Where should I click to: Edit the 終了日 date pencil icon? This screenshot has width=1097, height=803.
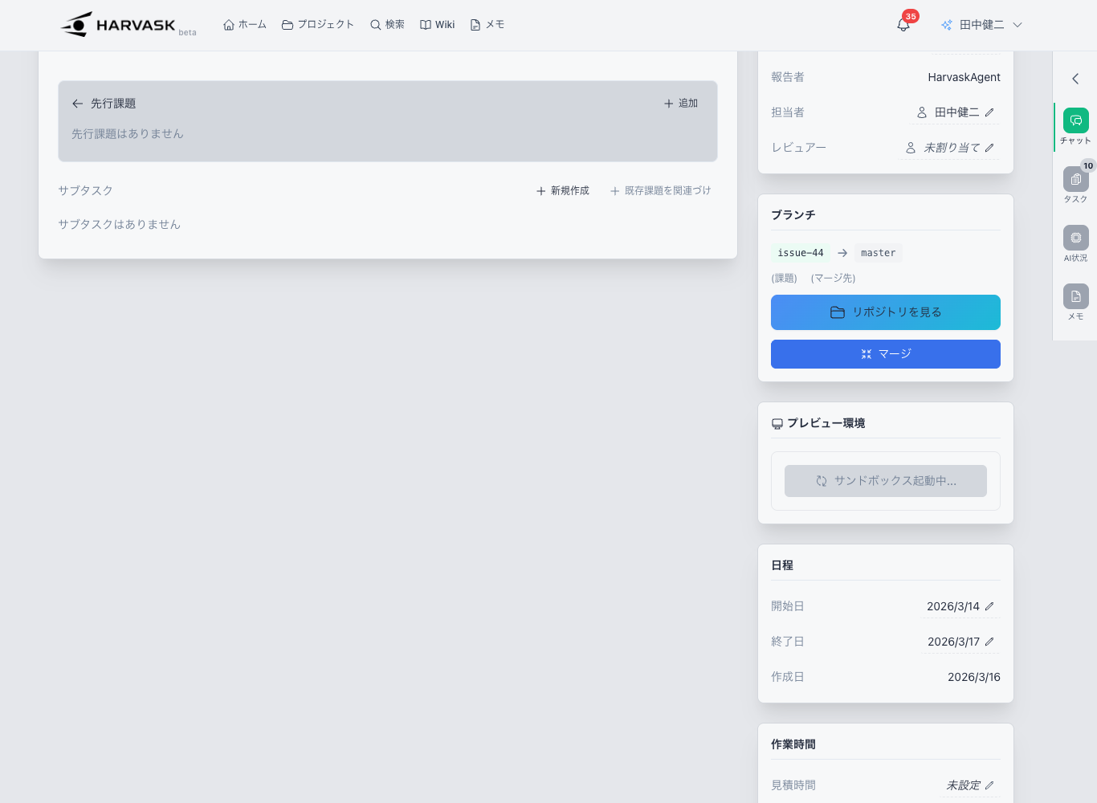click(989, 642)
